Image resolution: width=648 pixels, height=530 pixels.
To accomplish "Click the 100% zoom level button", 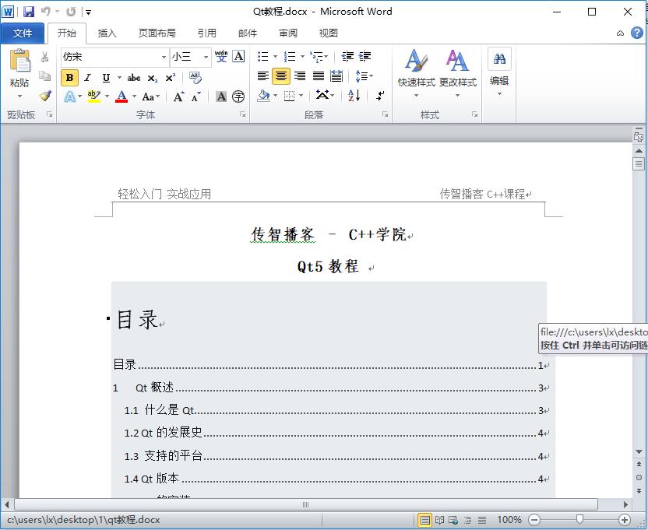I will click(509, 520).
